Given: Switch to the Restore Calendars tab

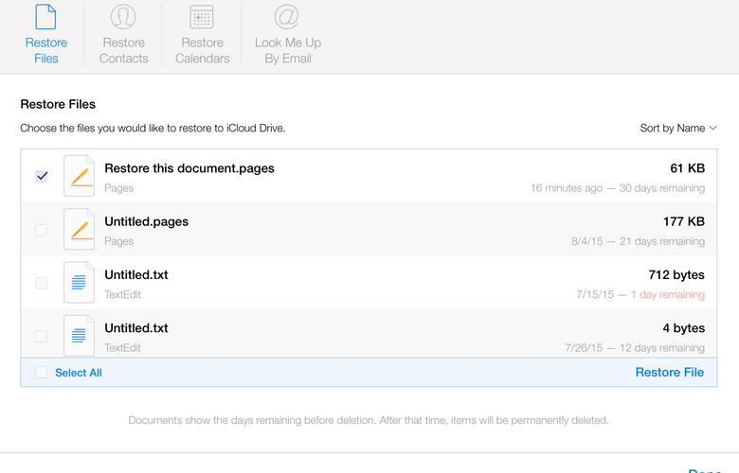Looking at the screenshot, I should 202,34.
